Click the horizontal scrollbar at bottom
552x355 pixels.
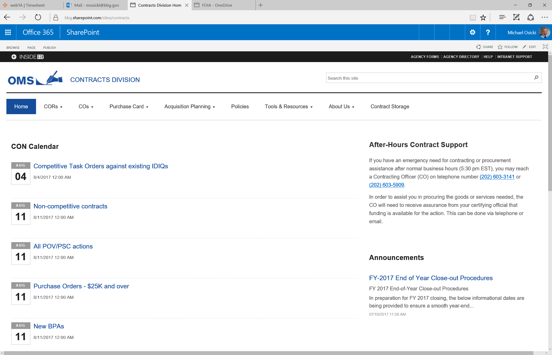269,353
